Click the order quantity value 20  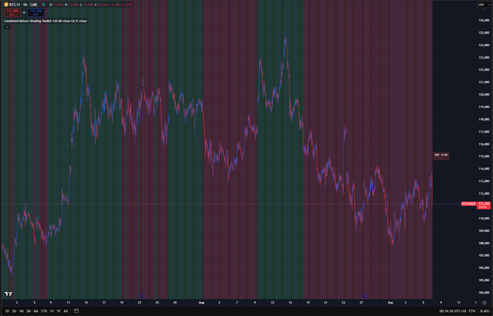[x=24, y=13]
